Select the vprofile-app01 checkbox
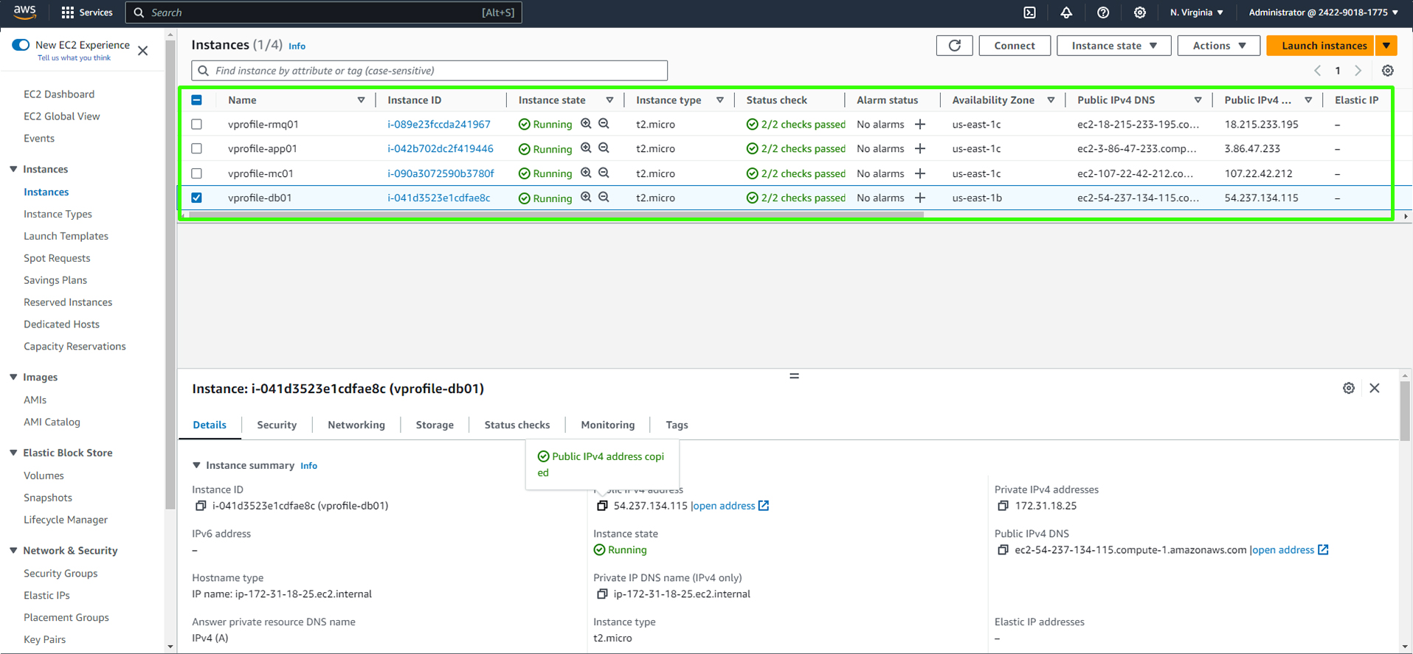This screenshot has height=654, width=1413. click(197, 149)
